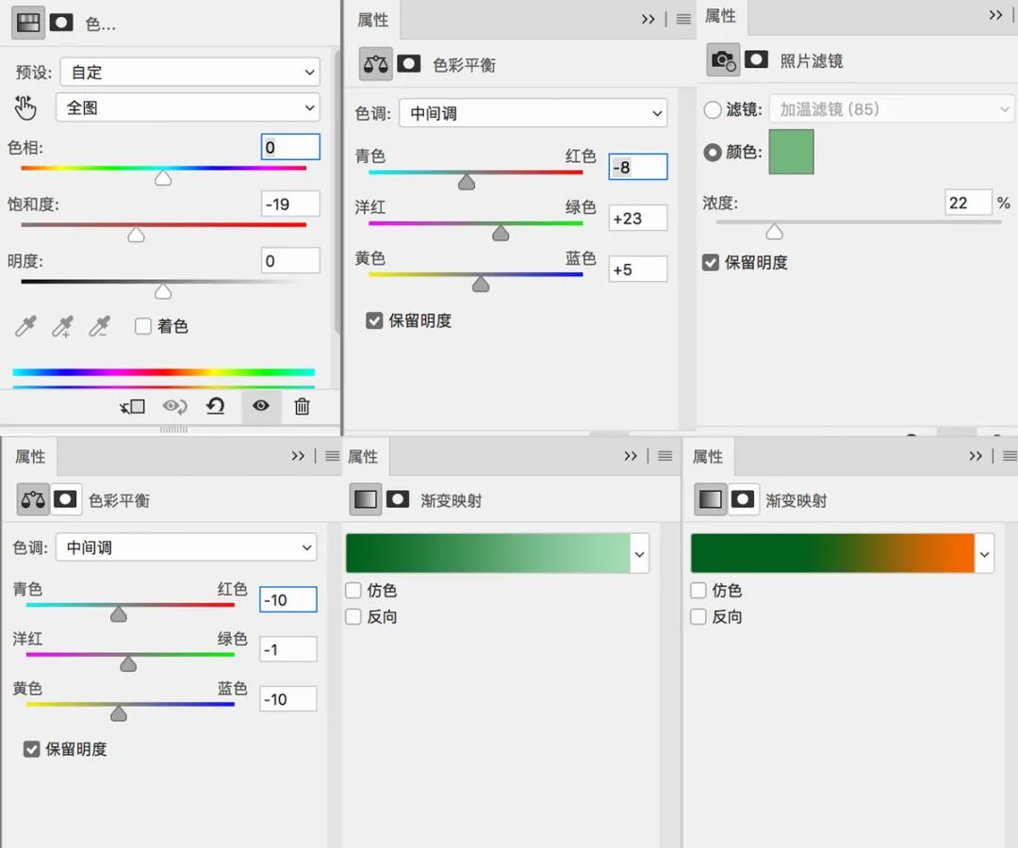
Task: Click the first eyedropper in Hue/Saturation panel
Action: [26, 327]
